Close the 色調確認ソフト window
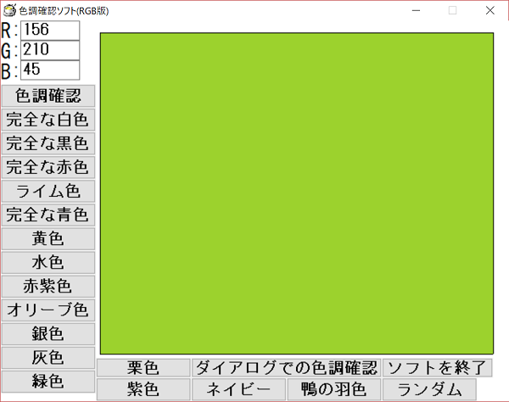Viewport: 509px width, 402px height. tap(490, 10)
